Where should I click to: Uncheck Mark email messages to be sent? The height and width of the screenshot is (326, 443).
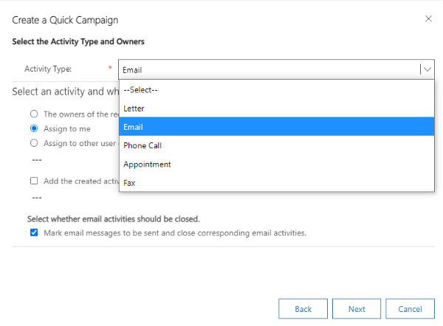[x=34, y=232]
